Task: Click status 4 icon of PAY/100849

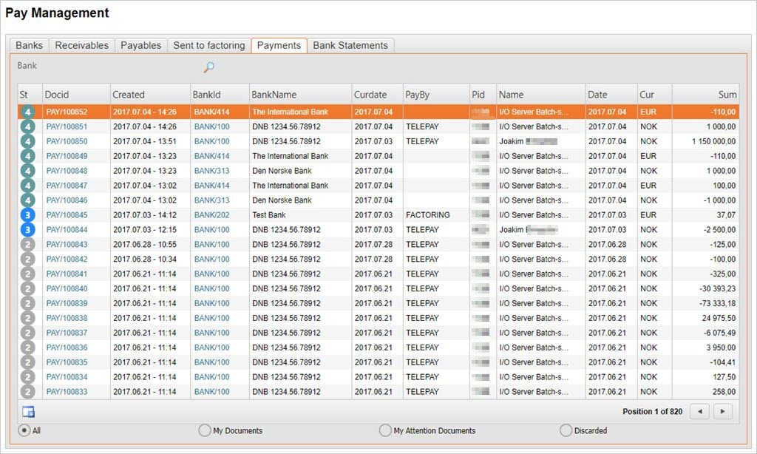Action: pyautogui.click(x=27, y=156)
